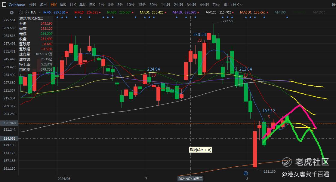The height and width of the screenshot is (182, 336).
Task: Expand the 6月:日K range dropdown
Action: click(233, 5)
